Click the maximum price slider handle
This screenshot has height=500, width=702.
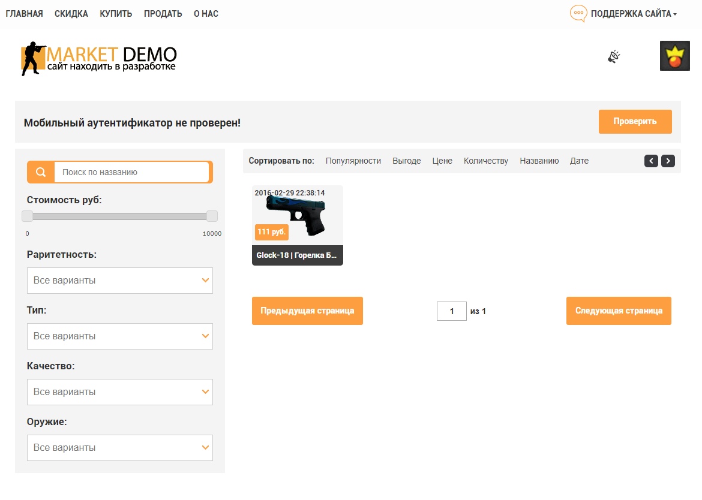(212, 216)
